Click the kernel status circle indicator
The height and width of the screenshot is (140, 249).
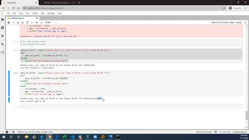pos(245,23)
